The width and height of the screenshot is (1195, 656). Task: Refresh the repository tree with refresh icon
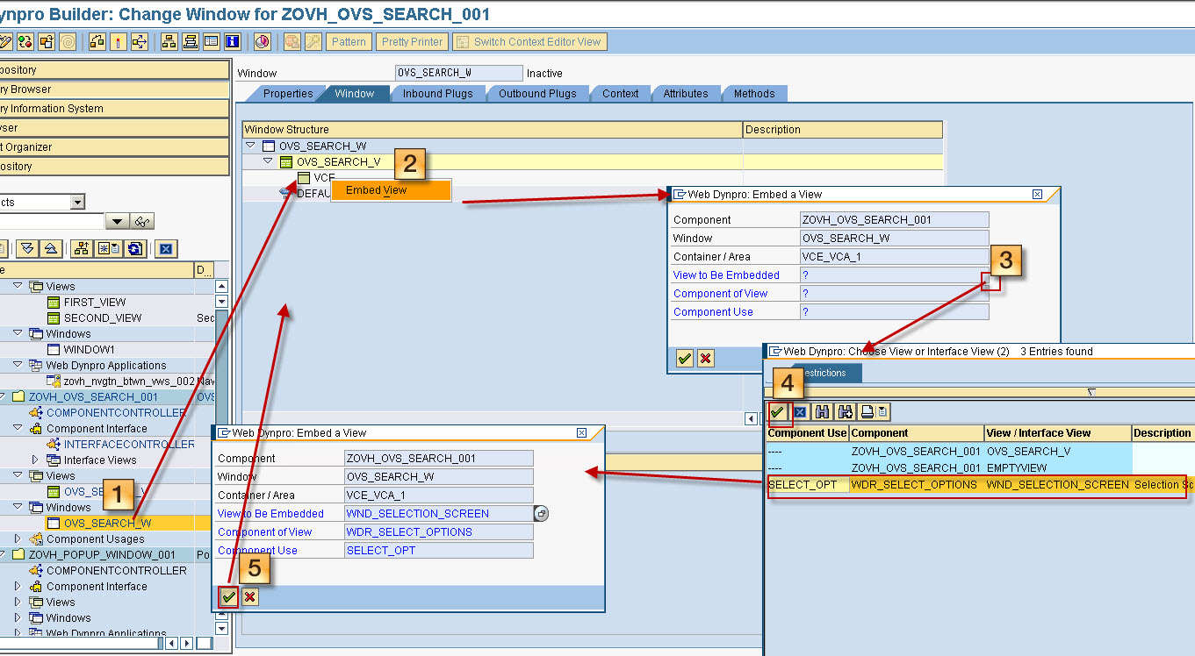[x=135, y=249]
